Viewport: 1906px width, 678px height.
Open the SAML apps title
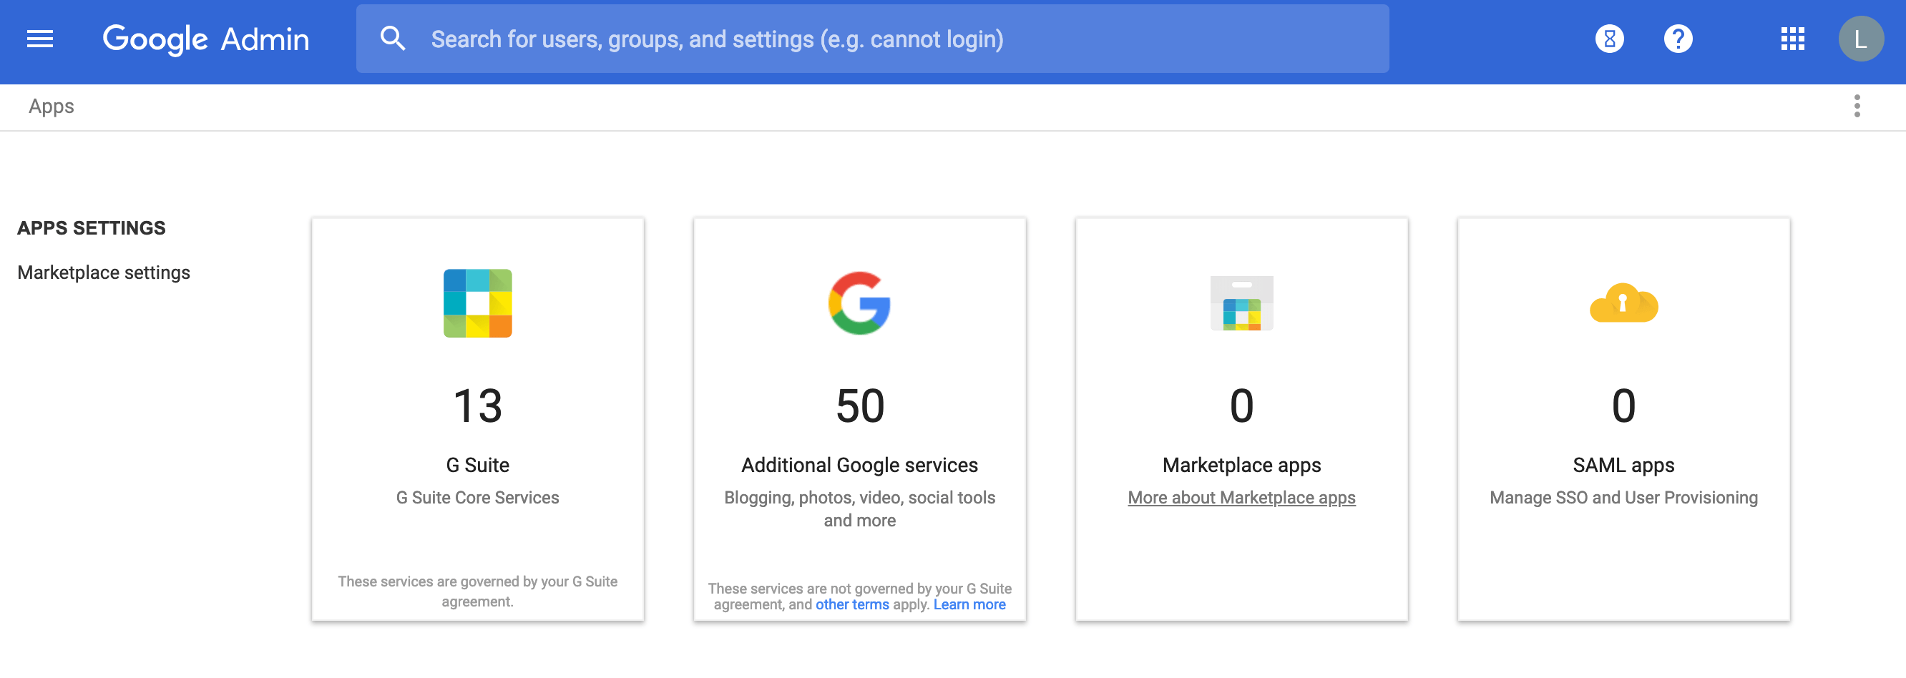[1623, 465]
